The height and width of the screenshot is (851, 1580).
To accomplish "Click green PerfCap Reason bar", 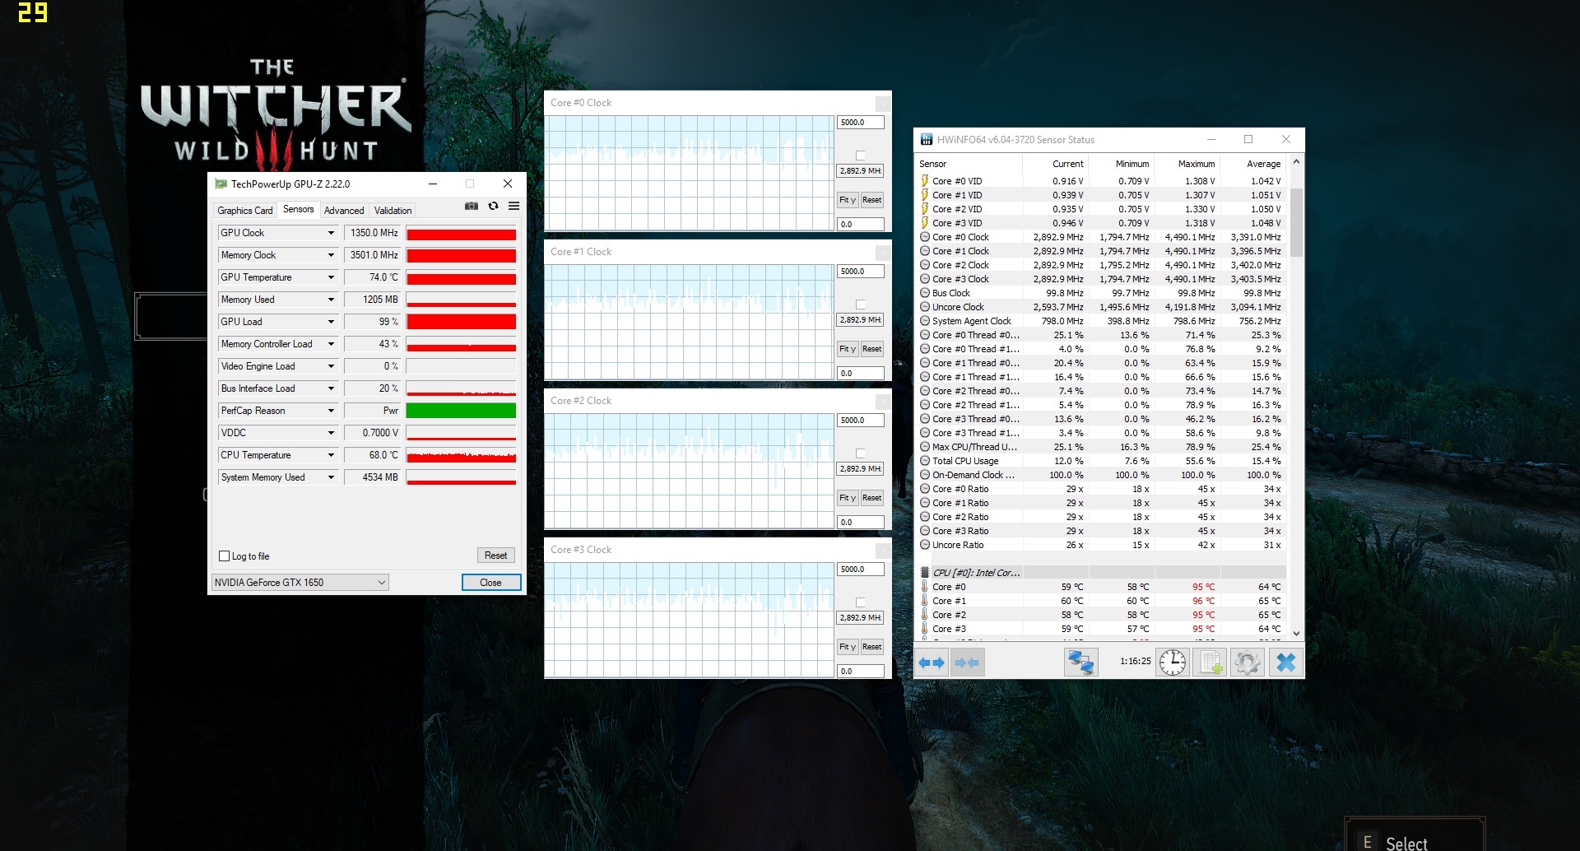I will click(x=461, y=411).
